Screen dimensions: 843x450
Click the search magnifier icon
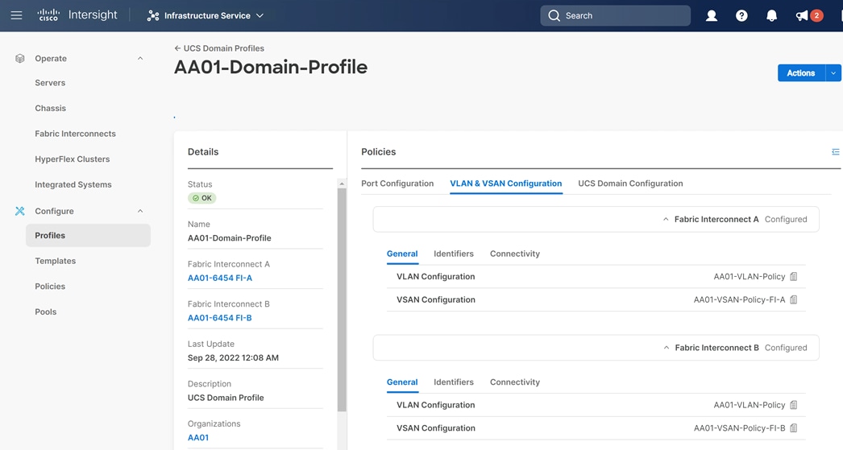point(554,15)
